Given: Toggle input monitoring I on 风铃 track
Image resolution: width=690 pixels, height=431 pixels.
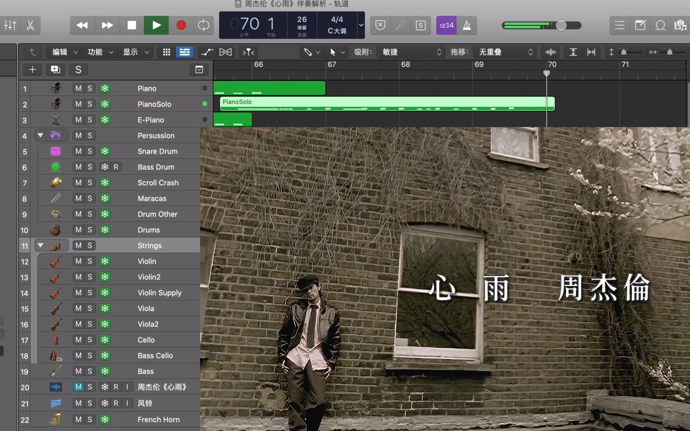Looking at the screenshot, I should tap(127, 403).
